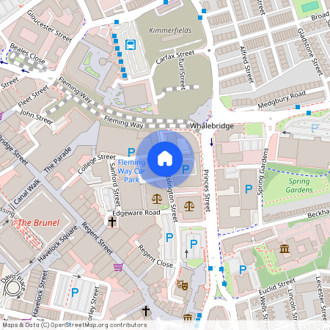Click the right-hand scales courthouse icon
330x330 pixels.
point(189,206)
